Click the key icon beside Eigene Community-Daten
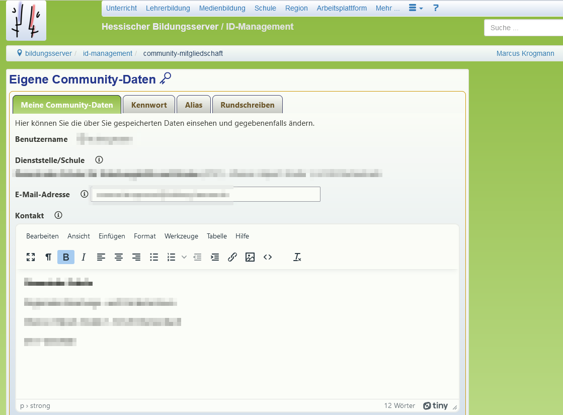This screenshot has width=563, height=415. click(166, 78)
